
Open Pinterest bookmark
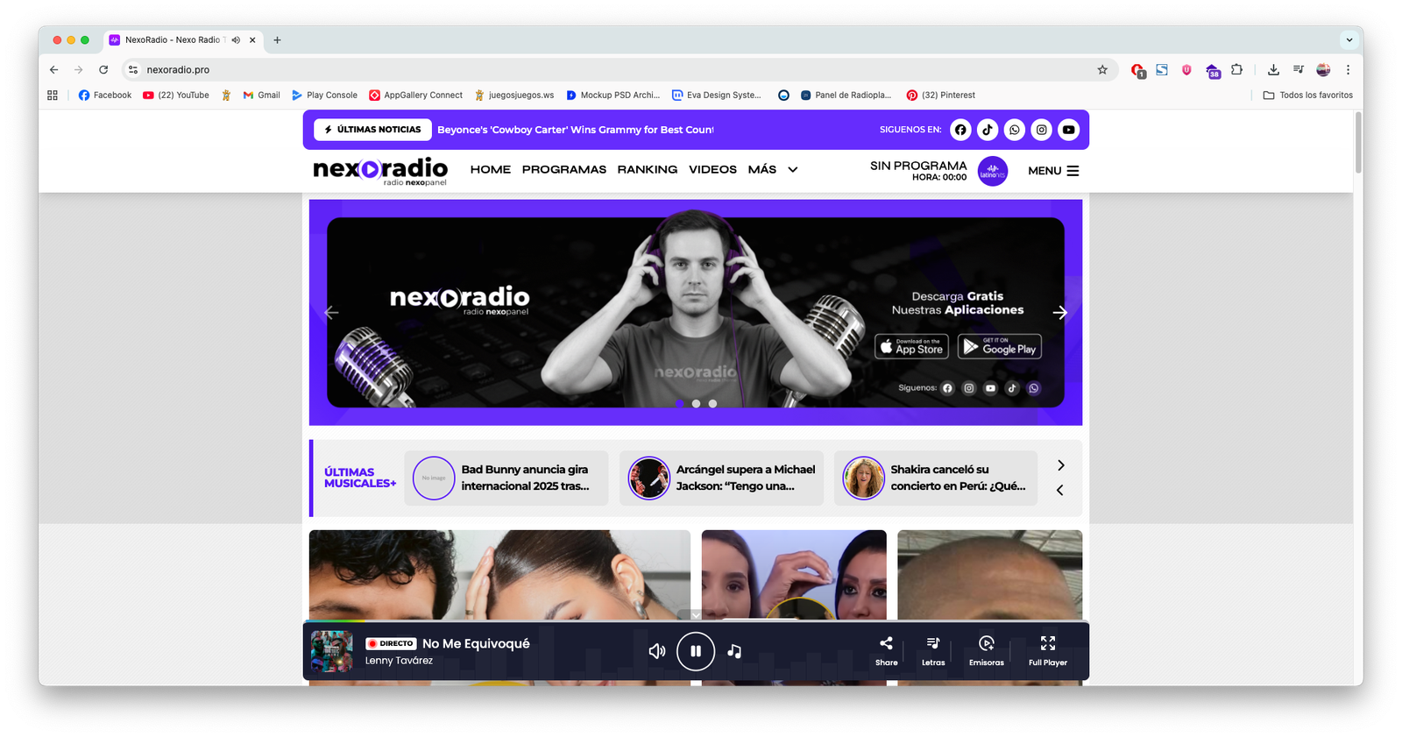tap(940, 95)
